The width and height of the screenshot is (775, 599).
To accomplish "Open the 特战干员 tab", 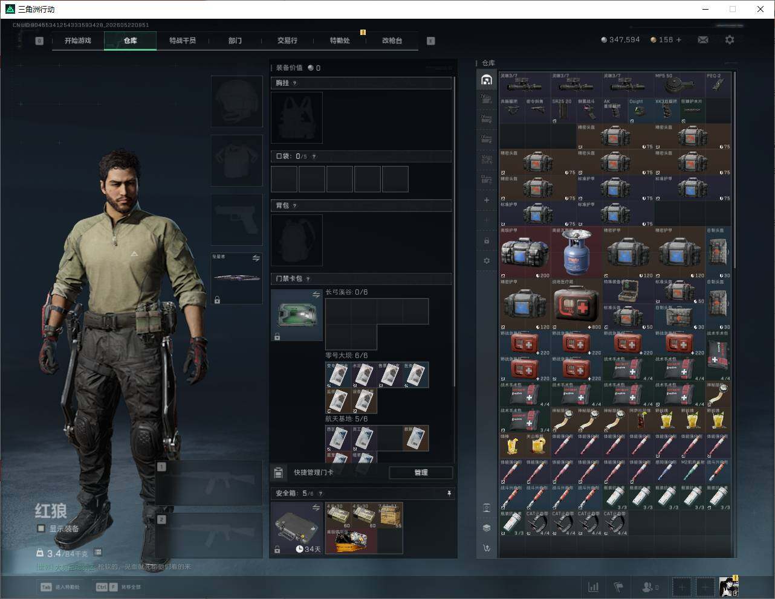I will 183,40.
